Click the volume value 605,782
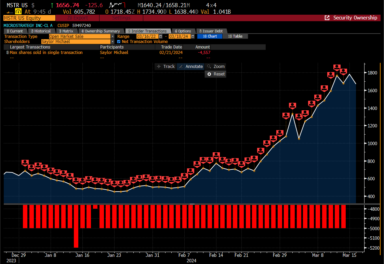This screenshot has width=384, height=264. [84, 12]
